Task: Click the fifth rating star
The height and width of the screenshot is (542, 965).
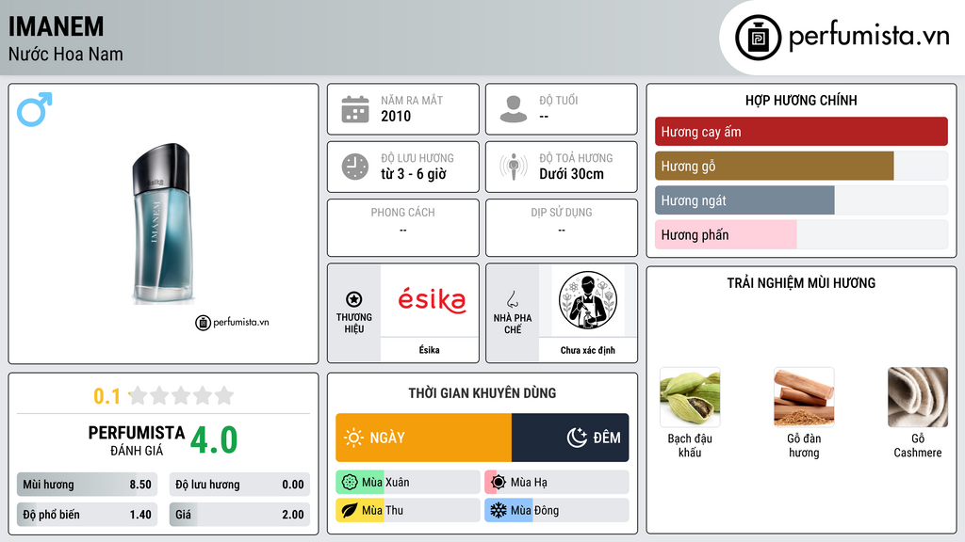Action: click(224, 395)
